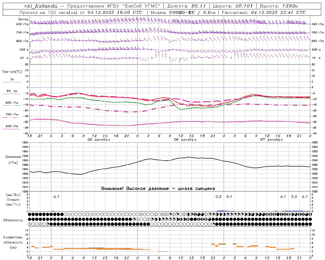Click the Прогноз на 120 часа(ов) forecast text
The height and width of the screenshot is (260, 325).
click(49, 12)
